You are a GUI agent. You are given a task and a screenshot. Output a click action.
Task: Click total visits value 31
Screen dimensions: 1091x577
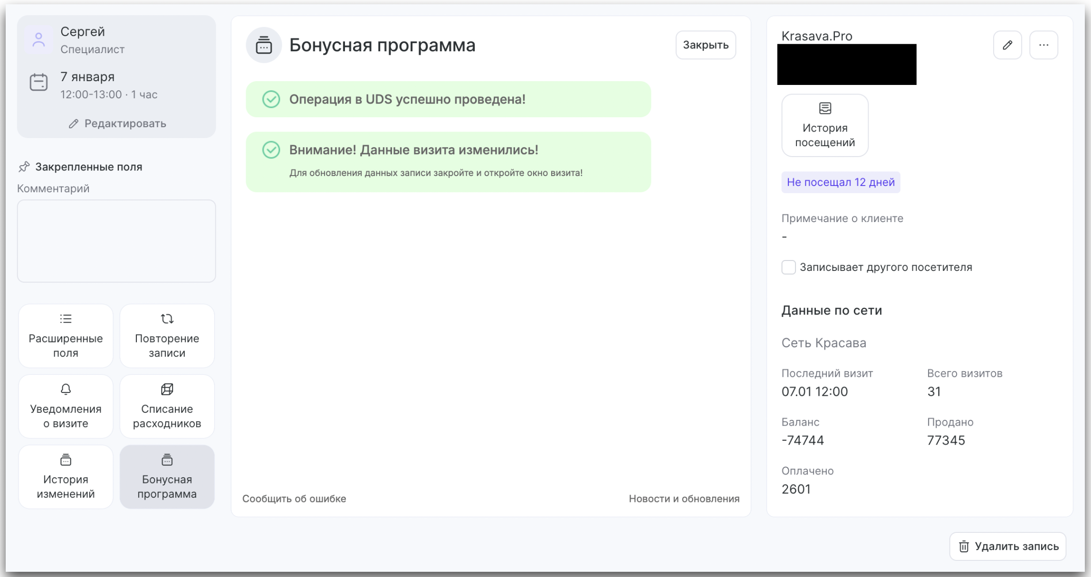[934, 391]
